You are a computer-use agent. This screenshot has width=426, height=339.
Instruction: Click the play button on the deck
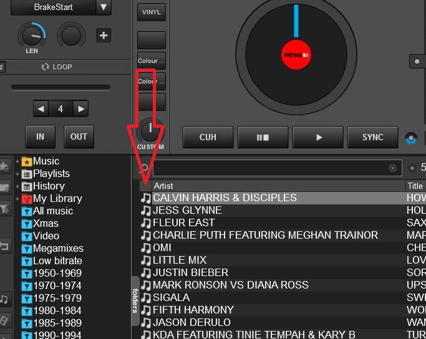point(319,137)
